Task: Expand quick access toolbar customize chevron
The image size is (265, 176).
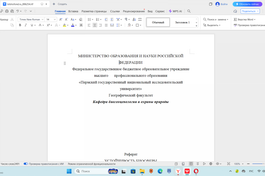Action: 31,11
